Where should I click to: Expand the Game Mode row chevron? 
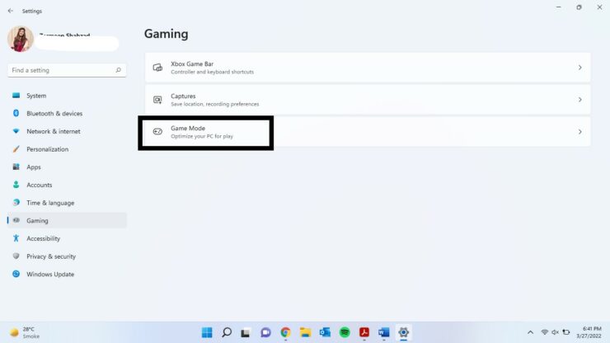pyautogui.click(x=579, y=132)
